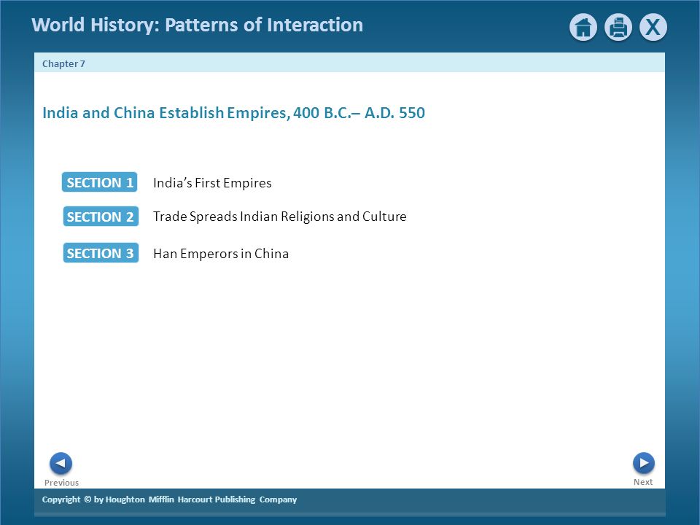This screenshot has height=525, width=700.
Task: Click the 'Previous' label text
Action: pyautogui.click(x=61, y=483)
